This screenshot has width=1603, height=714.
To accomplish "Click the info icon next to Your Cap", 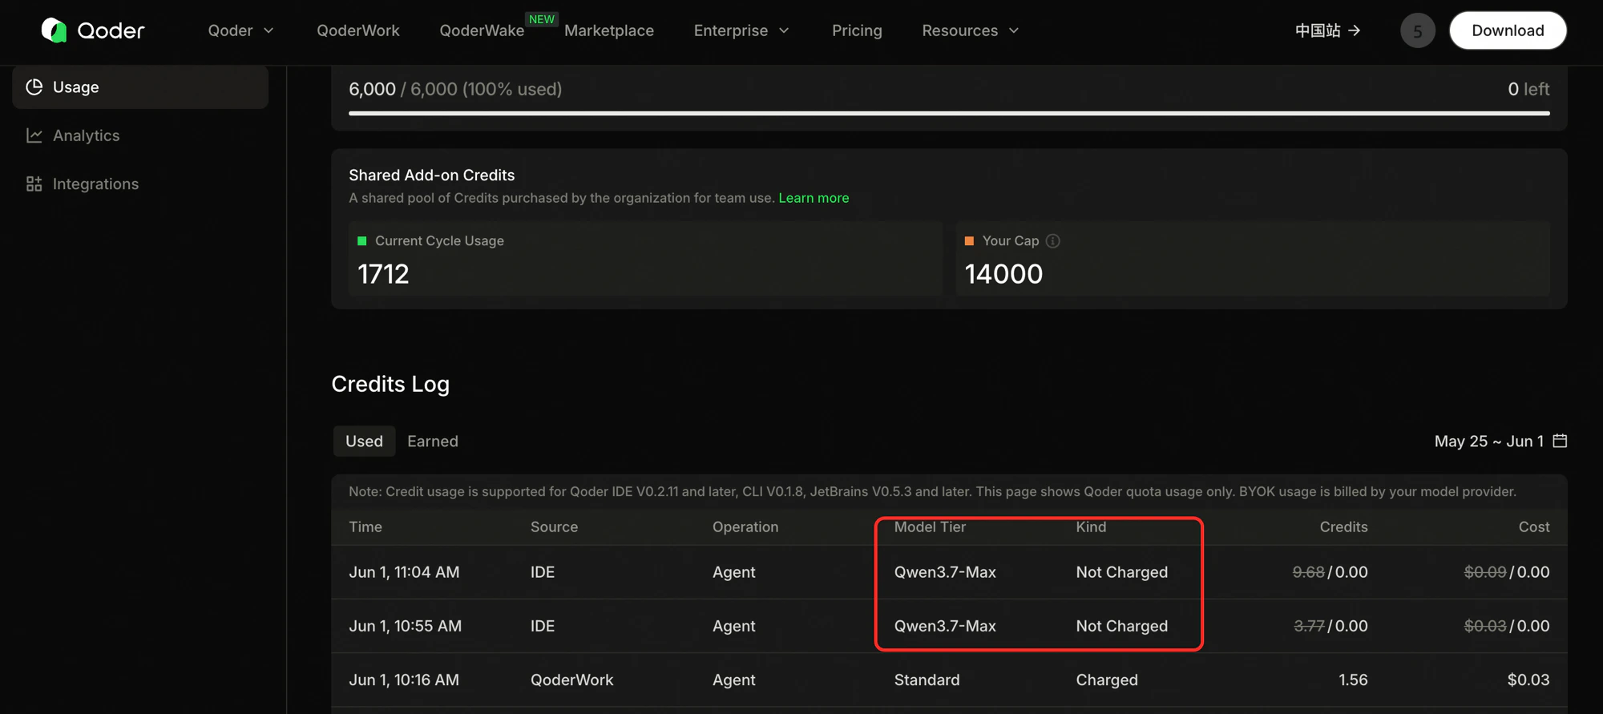I will coord(1053,240).
